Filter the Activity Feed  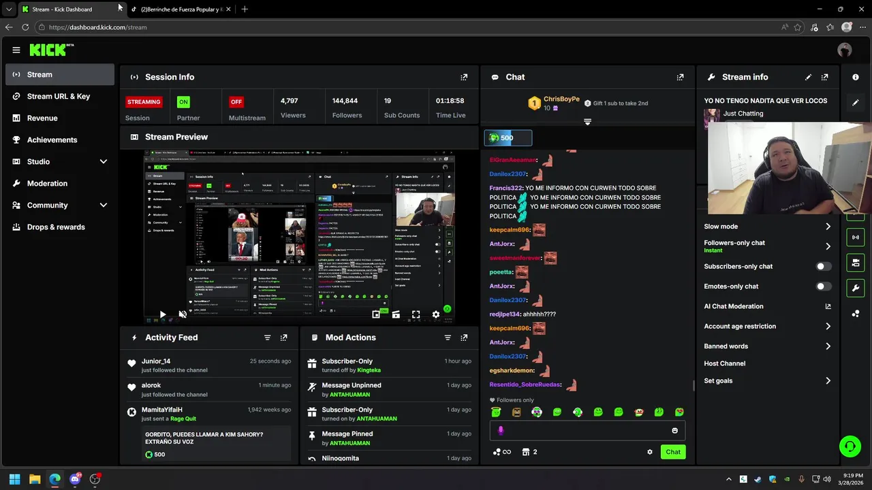click(x=267, y=338)
